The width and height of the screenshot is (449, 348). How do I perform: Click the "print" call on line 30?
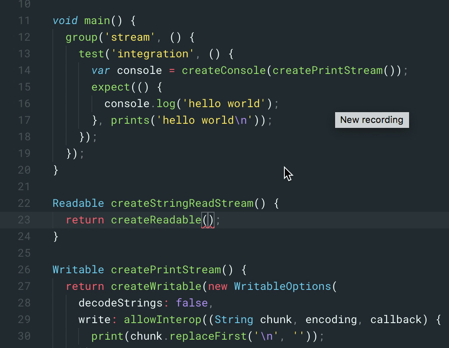coord(107,336)
